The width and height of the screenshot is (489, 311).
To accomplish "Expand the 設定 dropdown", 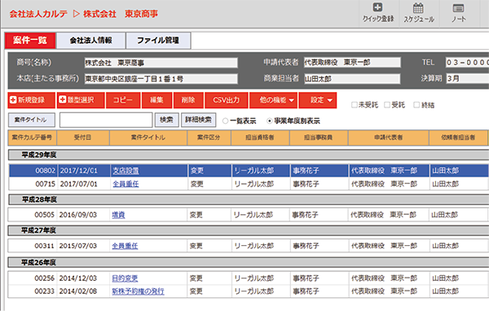I will [318, 100].
